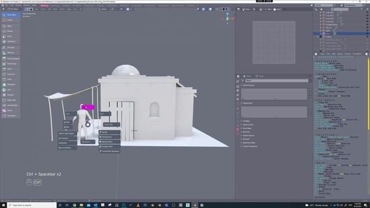Toggle visibility eye of Light row
This screenshot has width=370, height=208.
coord(368,31)
